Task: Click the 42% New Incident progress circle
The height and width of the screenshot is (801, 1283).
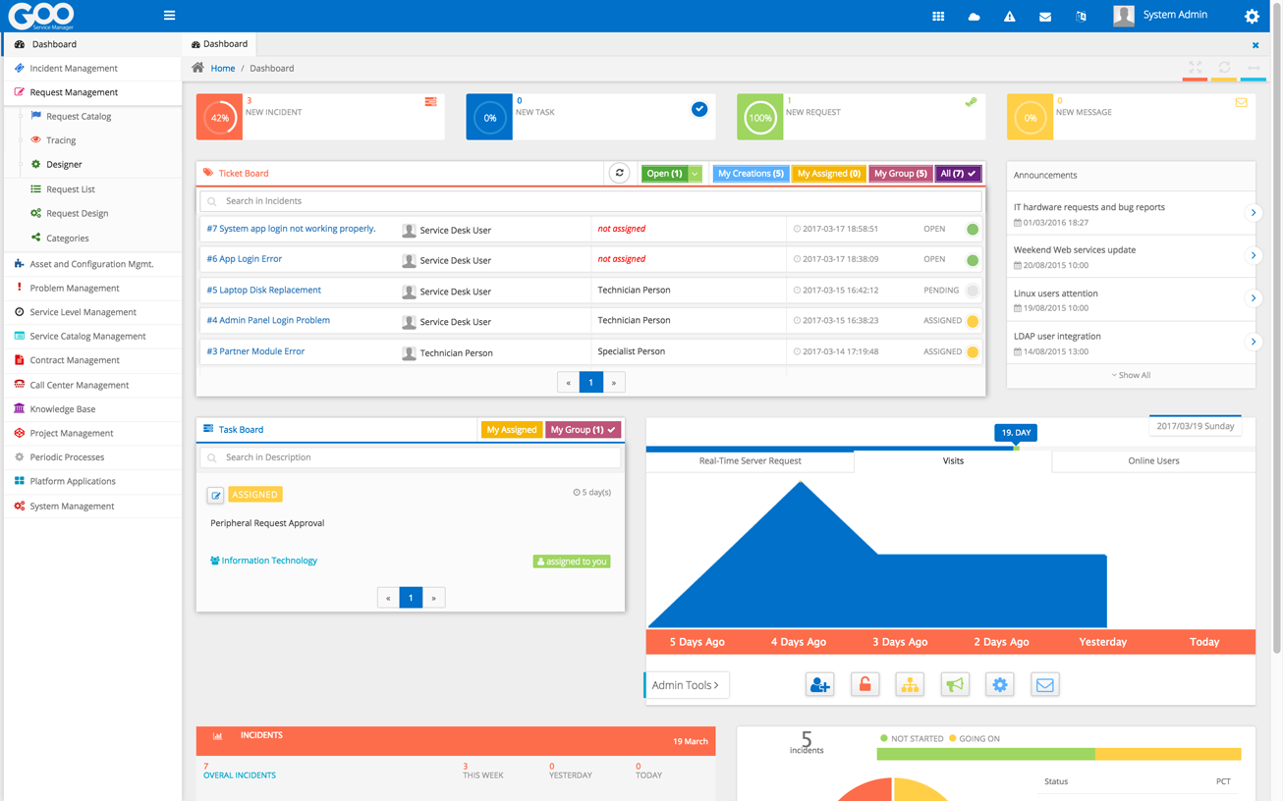Action: point(219,118)
